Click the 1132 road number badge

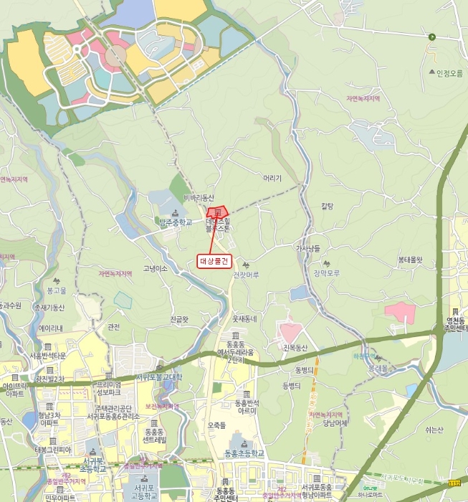pos(455,483)
